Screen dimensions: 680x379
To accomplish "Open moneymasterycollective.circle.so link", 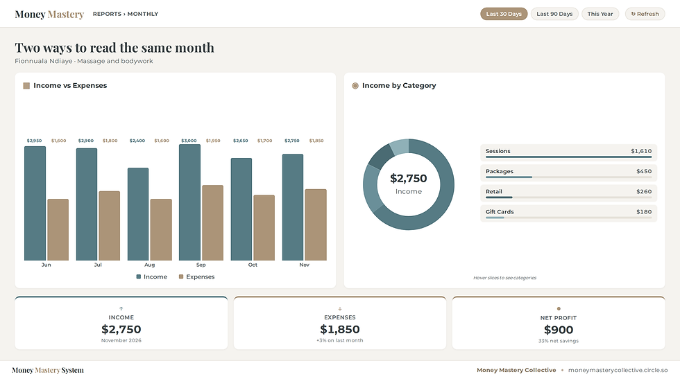I will tap(618, 370).
